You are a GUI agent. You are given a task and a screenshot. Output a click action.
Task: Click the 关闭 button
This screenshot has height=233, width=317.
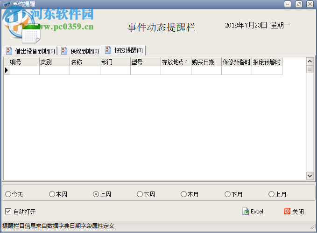point(294,212)
